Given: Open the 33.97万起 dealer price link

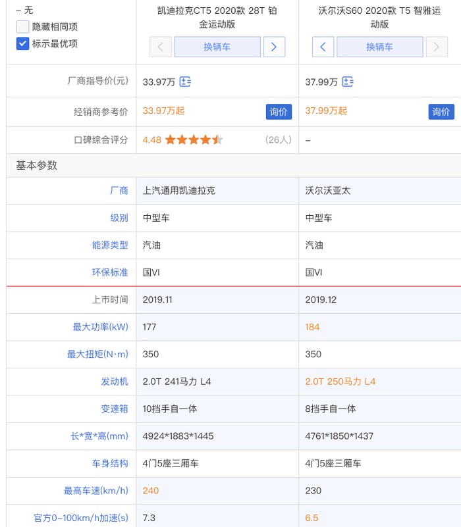Looking at the screenshot, I should [163, 111].
